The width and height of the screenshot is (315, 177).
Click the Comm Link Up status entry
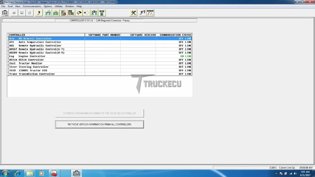(287, 168)
